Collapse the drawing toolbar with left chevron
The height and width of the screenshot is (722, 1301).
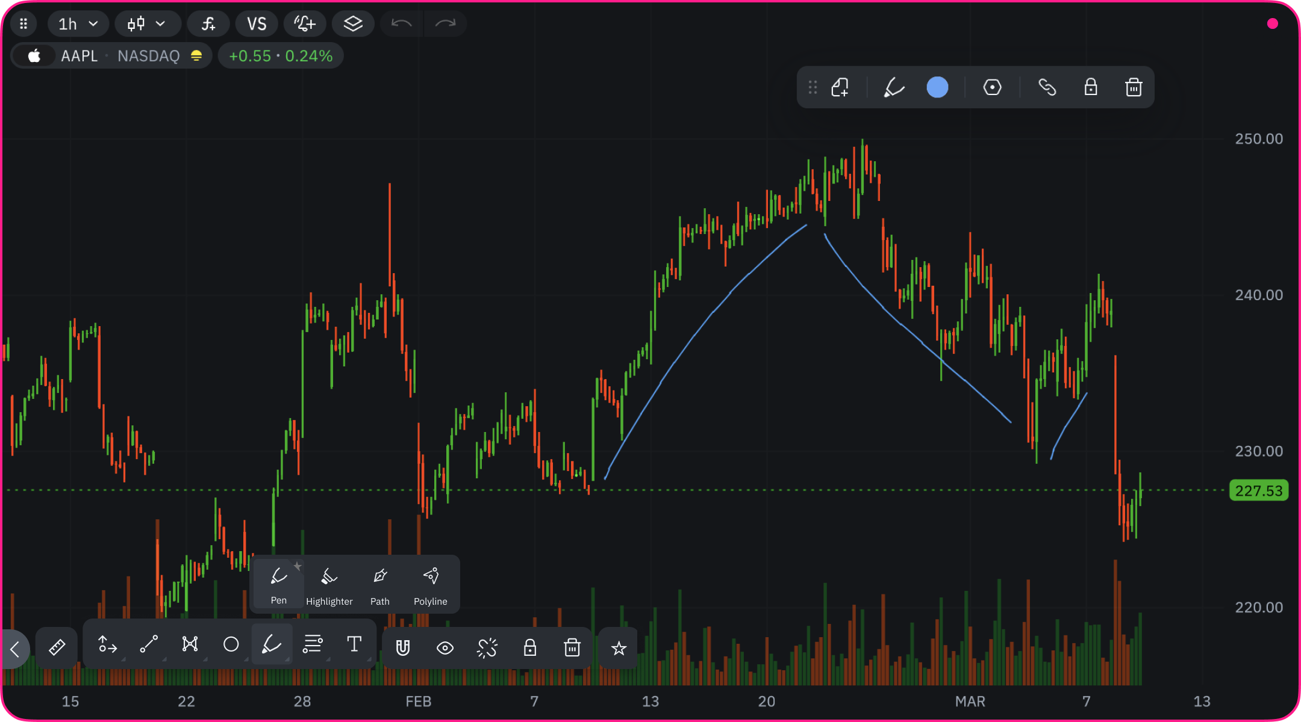pyautogui.click(x=15, y=649)
